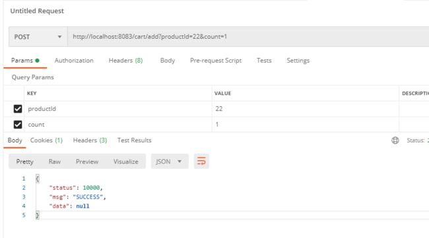Image resolution: width=429 pixels, height=238 pixels.
Task: Open the request Body tab
Action: tap(168, 61)
